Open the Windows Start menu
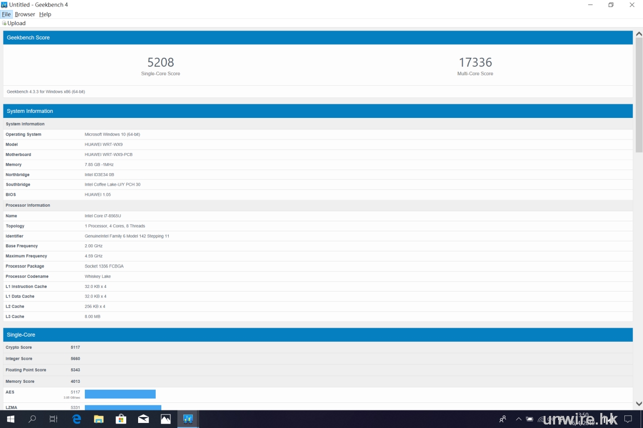This screenshot has width=643, height=428. coord(10,419)
